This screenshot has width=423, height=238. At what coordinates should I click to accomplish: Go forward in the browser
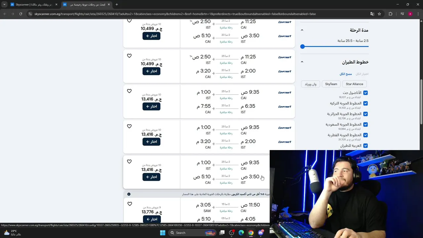click(x=13, y=14)
